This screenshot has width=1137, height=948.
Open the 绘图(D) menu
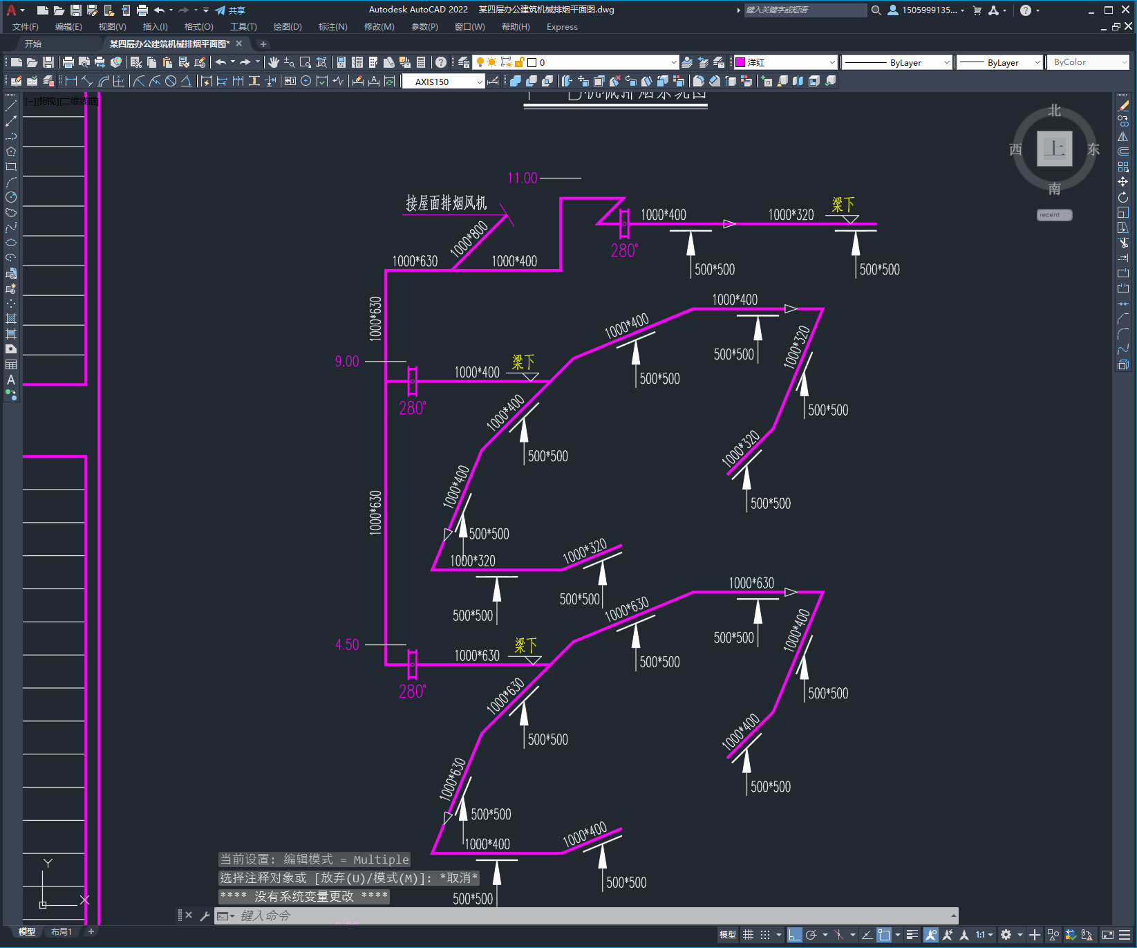288,27
